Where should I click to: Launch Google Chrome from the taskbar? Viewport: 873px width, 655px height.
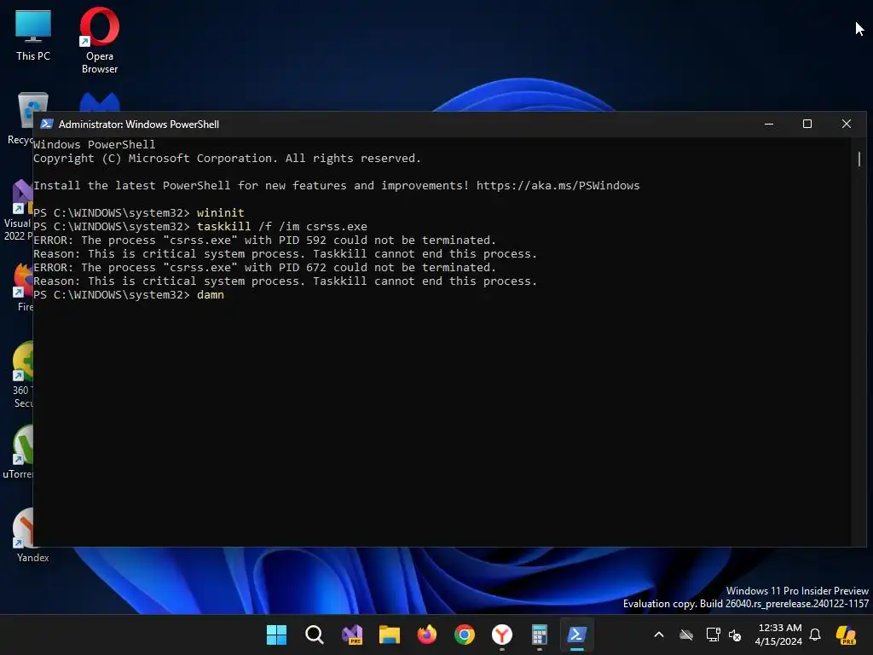[465, 635]
